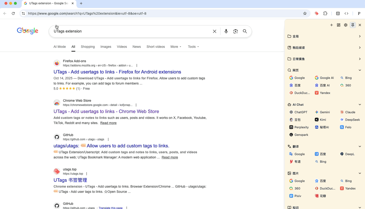The width and height of the screenshot is (365, 209).
Task: Search by image with the camera icon
Action: tap(236, 31)
